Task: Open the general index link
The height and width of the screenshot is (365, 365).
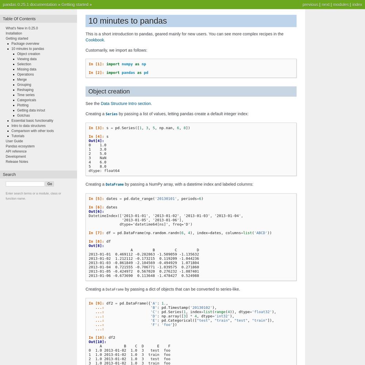Action: coord(357,4)
